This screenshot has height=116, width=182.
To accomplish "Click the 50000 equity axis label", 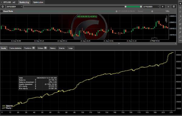I will 179,82.
